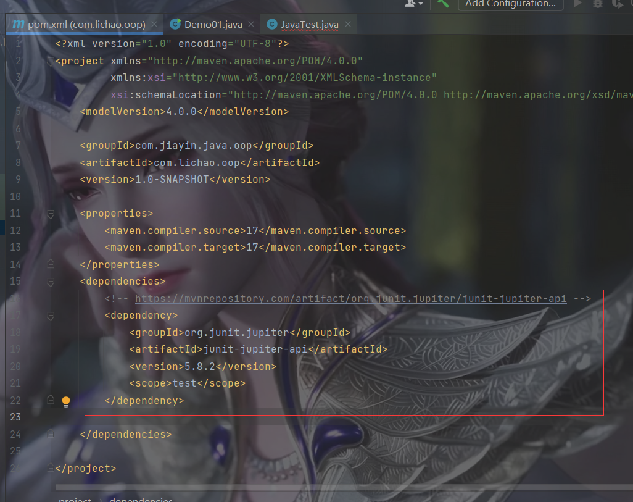633x502 pixels.
Task: Collapse the properties fold marker on line 11
Action: click(51, 214)
